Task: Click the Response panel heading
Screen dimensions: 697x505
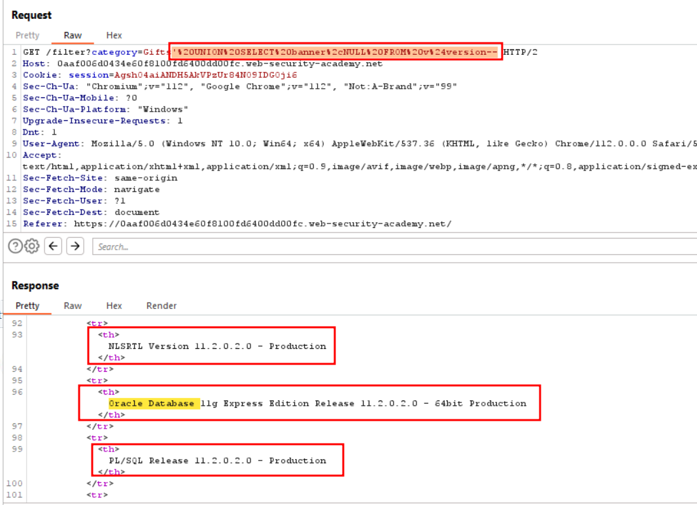Action: tap(35, 285)
